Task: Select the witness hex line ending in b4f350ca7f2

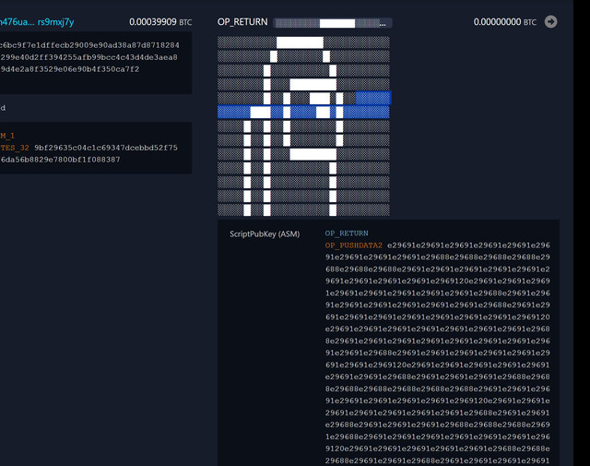Action: (x=70, y=69)
